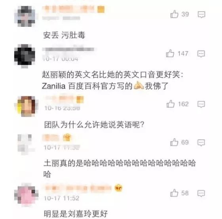Reply to the comment with 39 likes
This screenshot has height=219, width=222.
pos(201,15)
